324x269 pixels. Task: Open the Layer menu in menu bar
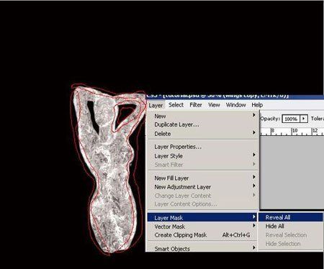[156, 105]
